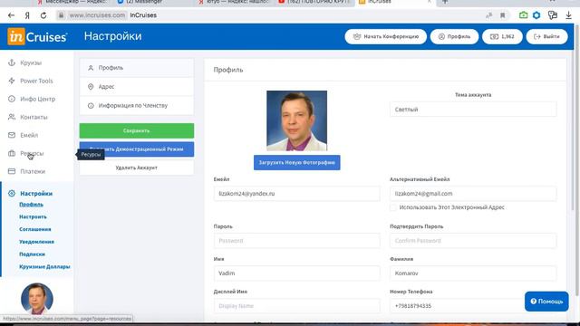The height and width of the screenshot is (326, 580).
Task: Click the green extension icon in toolbar
Action: (x=523, y=15)
